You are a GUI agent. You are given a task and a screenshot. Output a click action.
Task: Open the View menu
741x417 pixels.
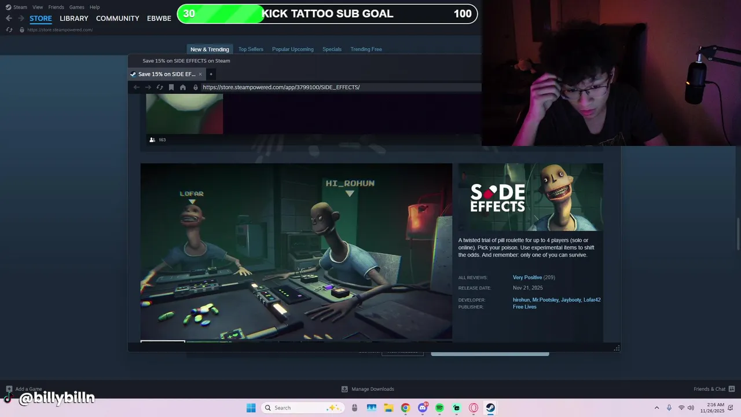point(38,7)
